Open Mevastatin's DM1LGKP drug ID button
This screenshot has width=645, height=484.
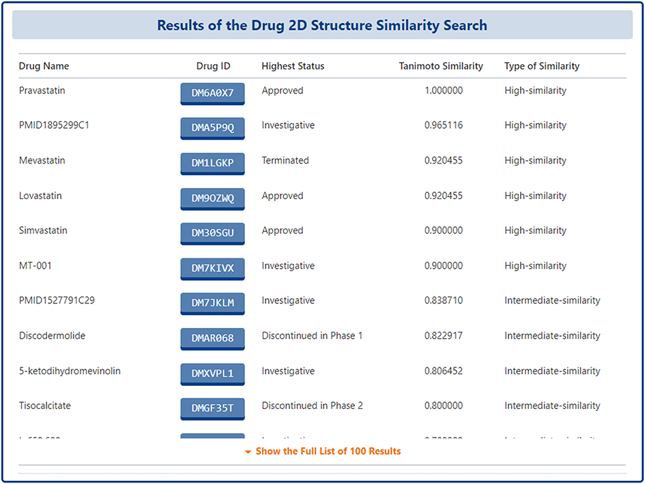[x=212, y=163]
